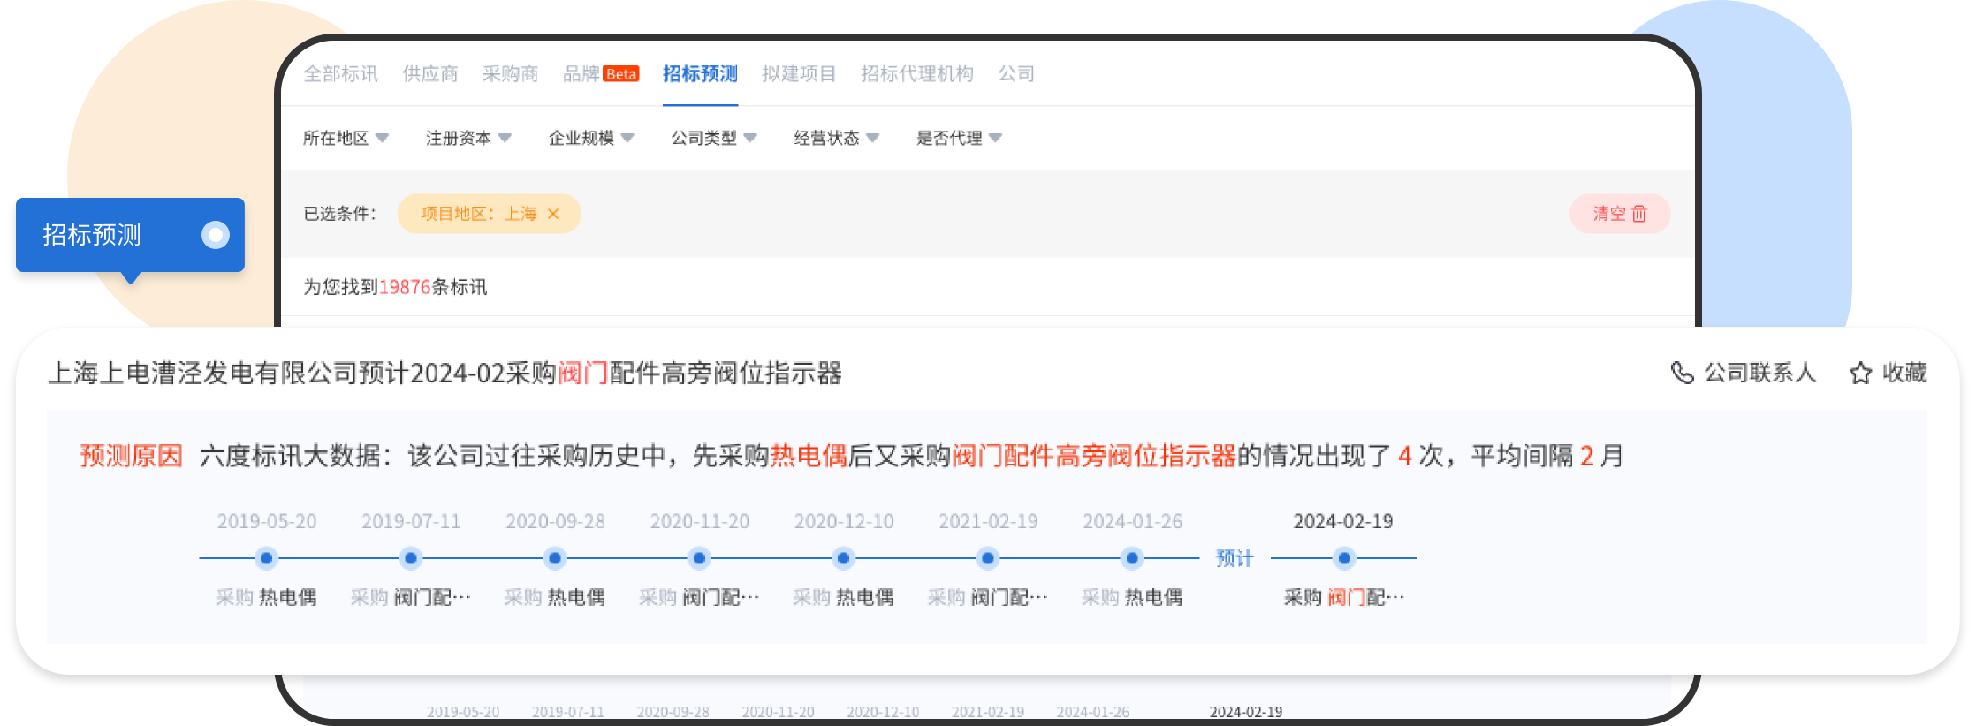The width and height of the screenshot is (1976, 726).
Task: Expand the 经营状态 filter dropdown
Action: [x=837, y=138]
